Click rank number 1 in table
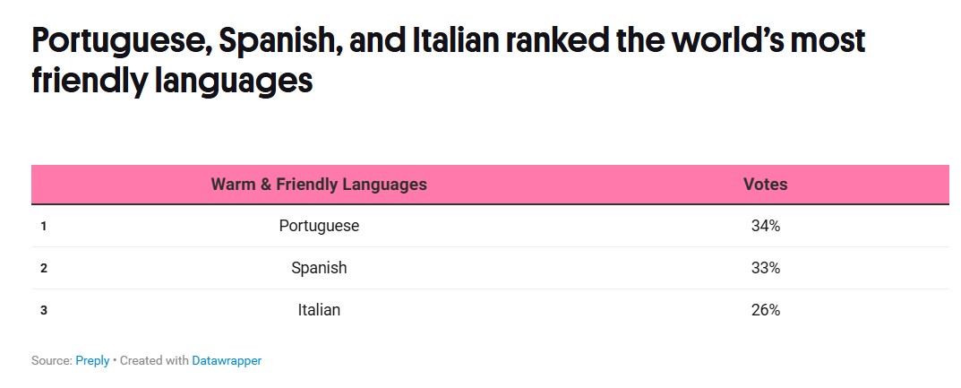This screenshot has width=961, height=388. (x=43, y=226)
